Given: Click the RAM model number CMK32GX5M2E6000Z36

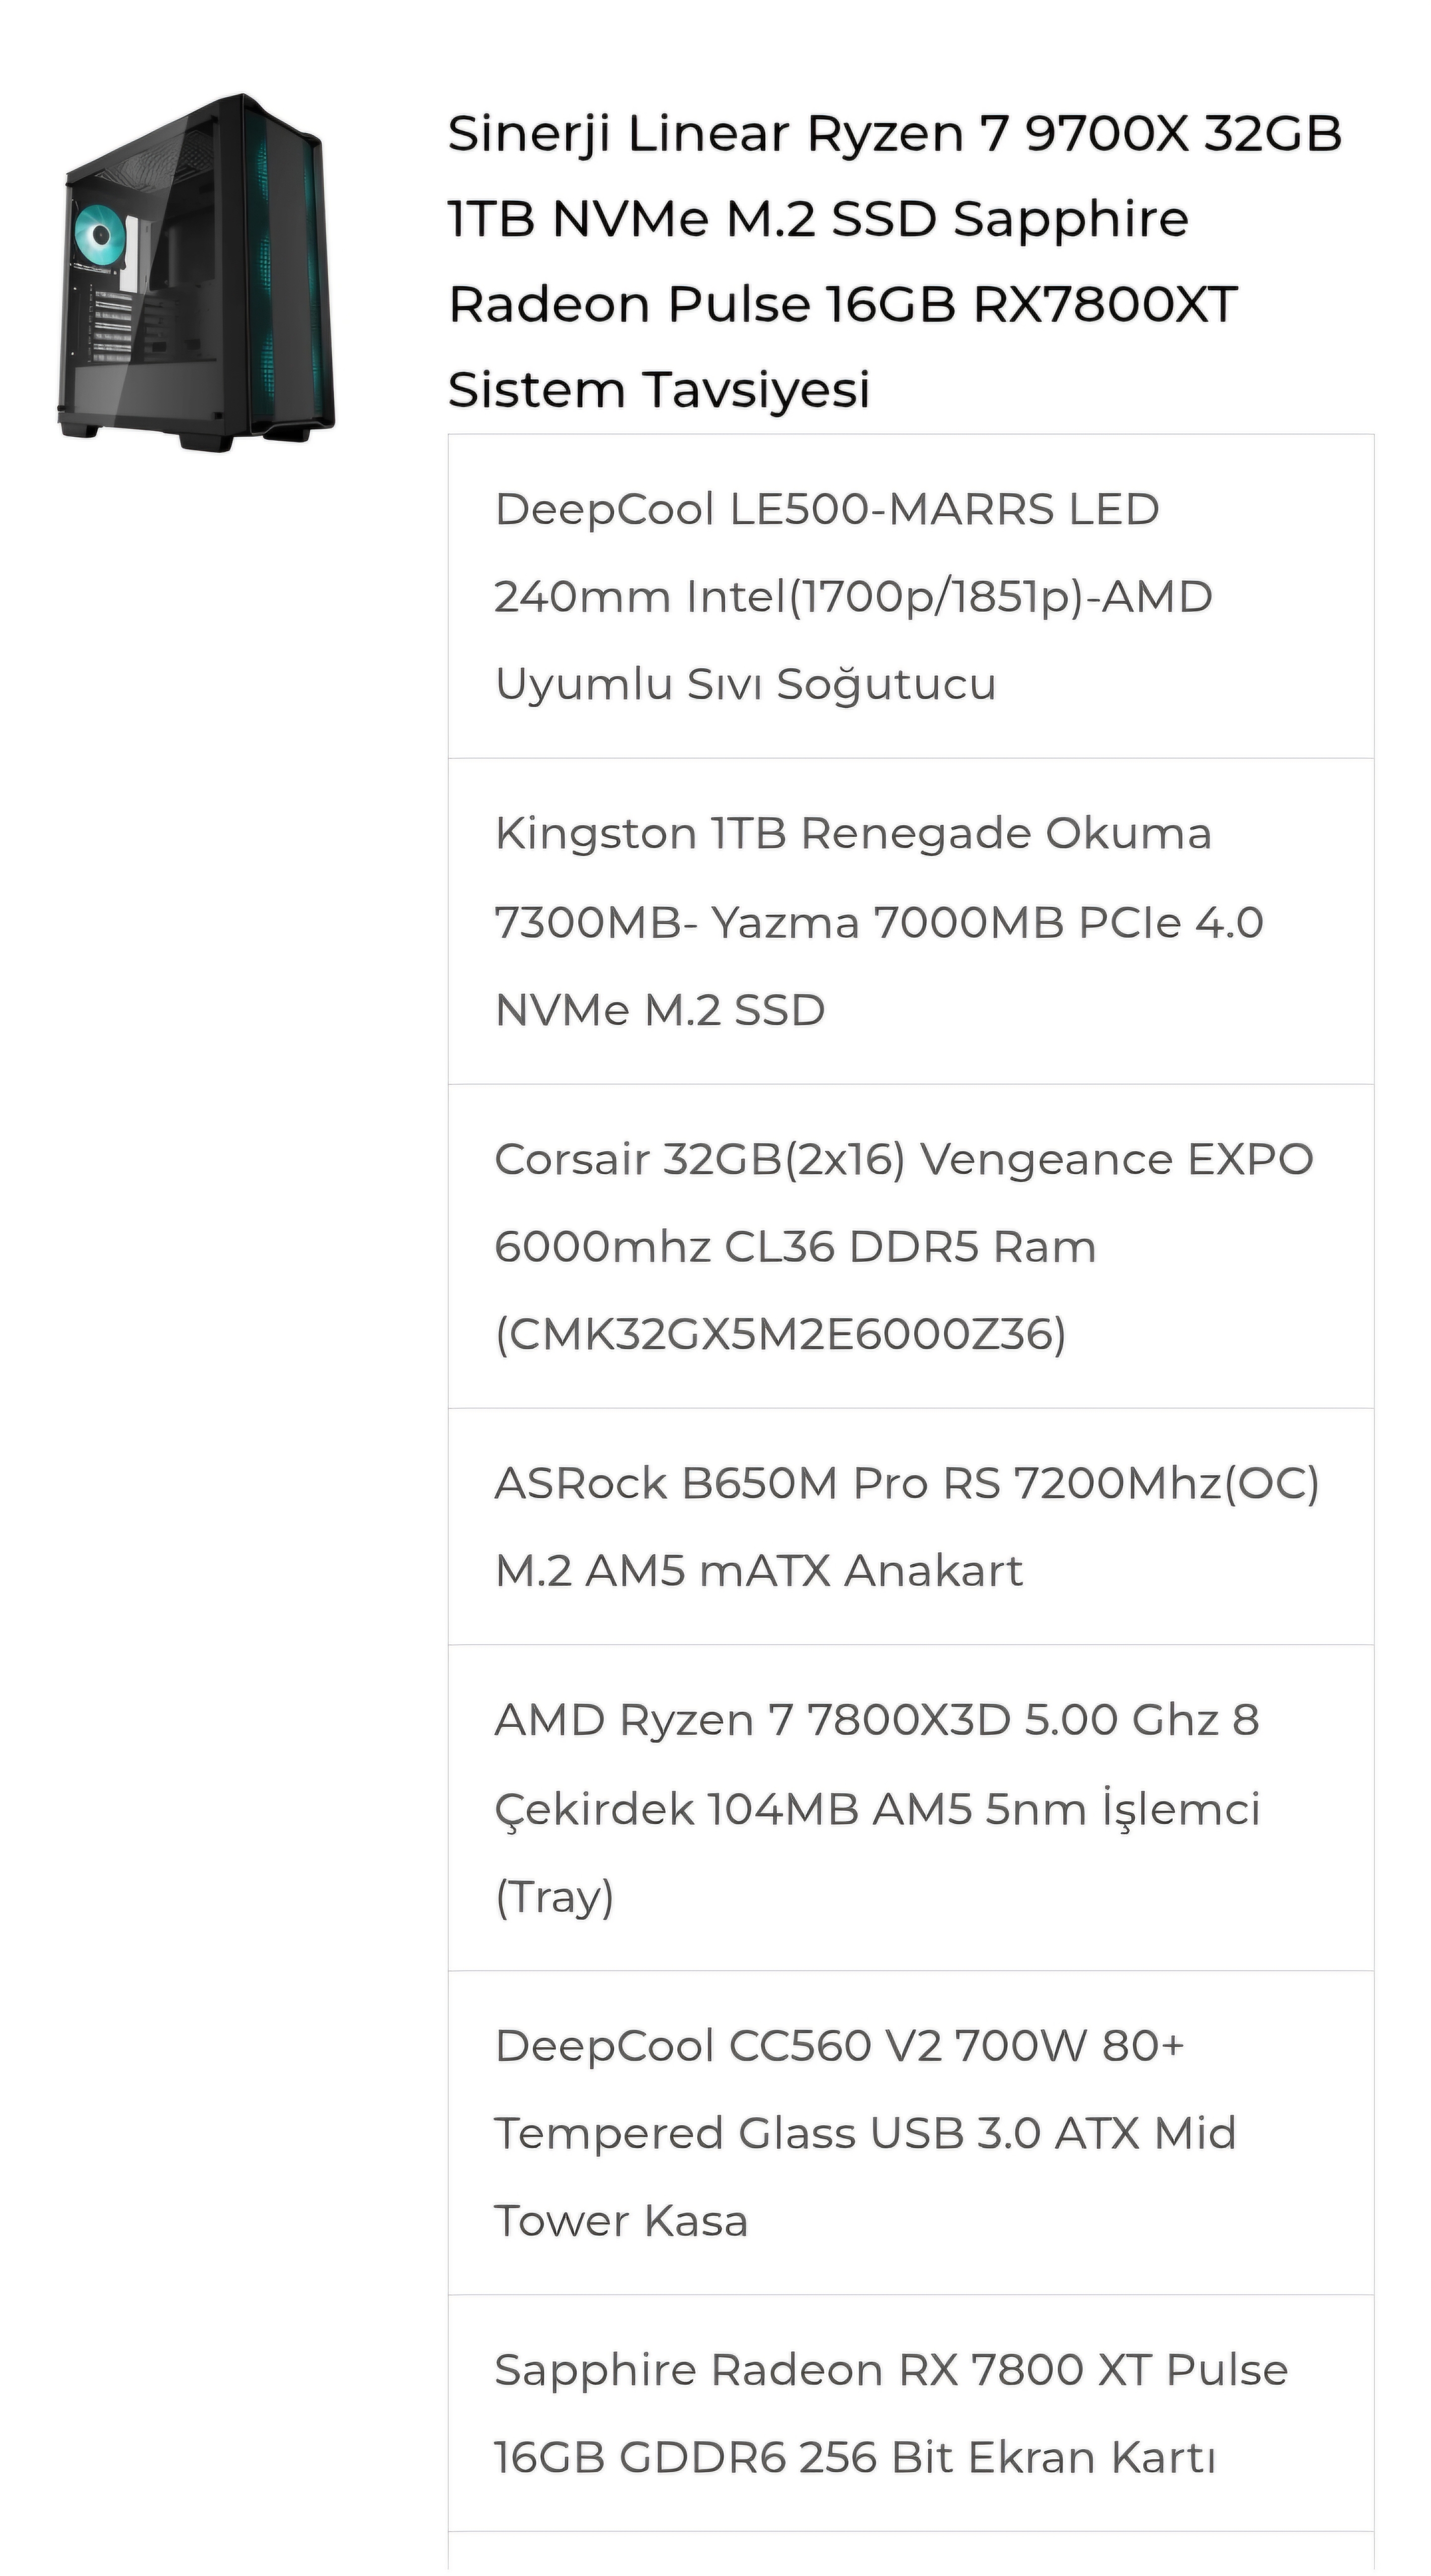Looking at the screenshot, I should [x=780, y=1335].
